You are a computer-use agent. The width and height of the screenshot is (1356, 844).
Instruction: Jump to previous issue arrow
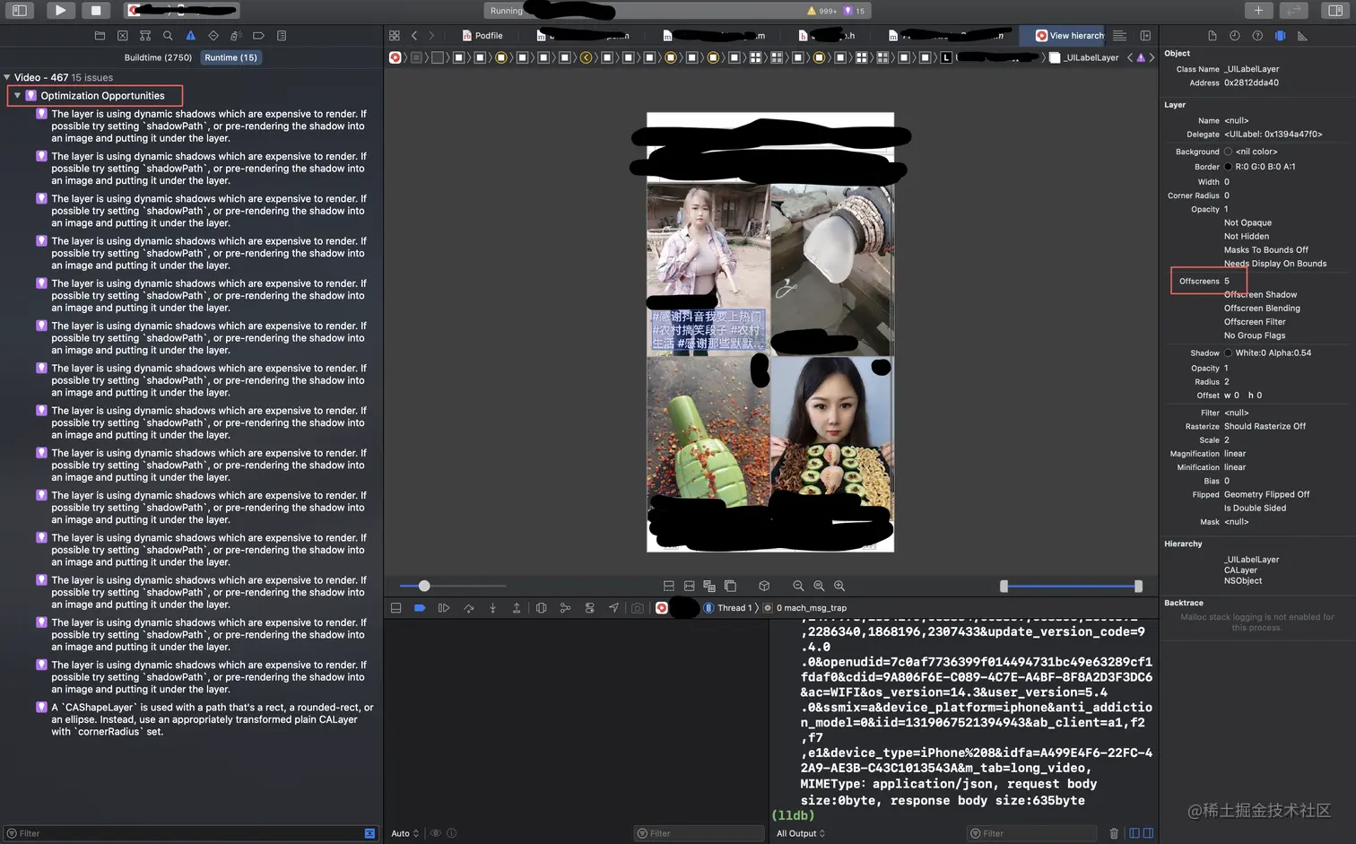1130,57
